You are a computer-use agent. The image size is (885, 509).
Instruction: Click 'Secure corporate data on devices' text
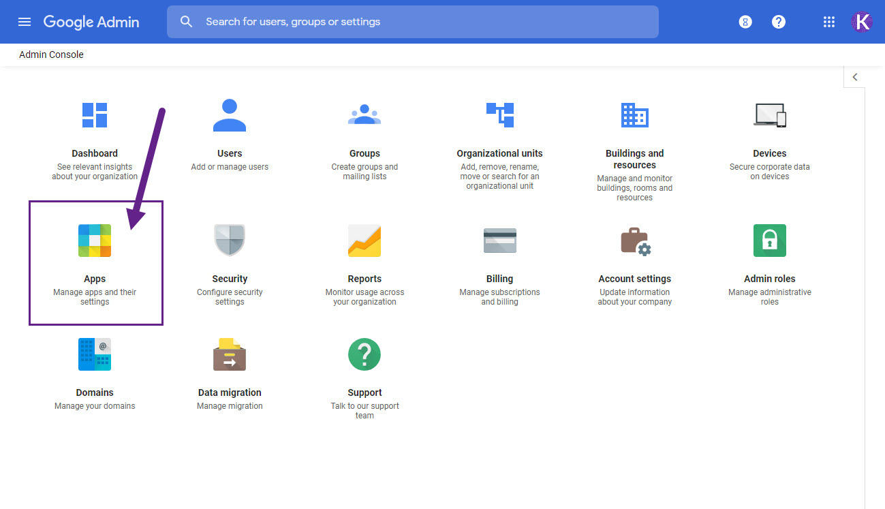[770, 172]
